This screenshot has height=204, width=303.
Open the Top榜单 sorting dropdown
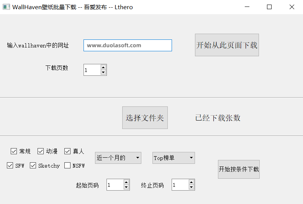[x=174, y=158]
